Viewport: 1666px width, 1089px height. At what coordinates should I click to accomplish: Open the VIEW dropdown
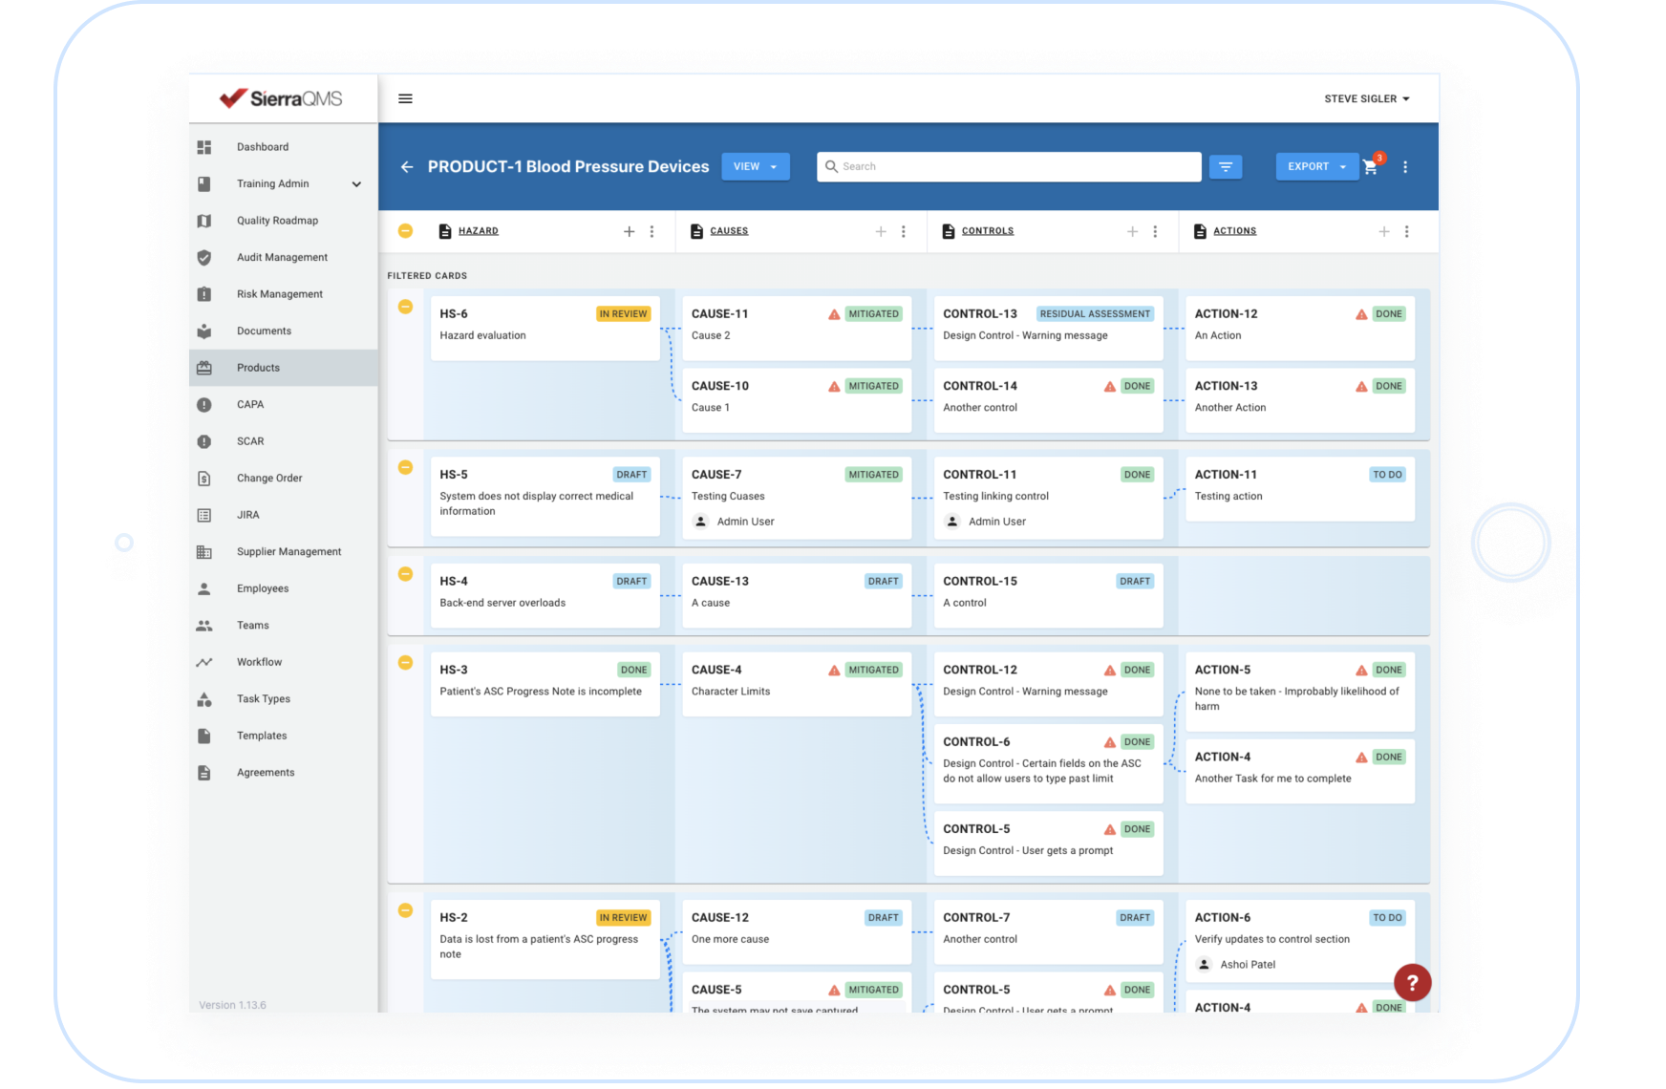point(756,166)
